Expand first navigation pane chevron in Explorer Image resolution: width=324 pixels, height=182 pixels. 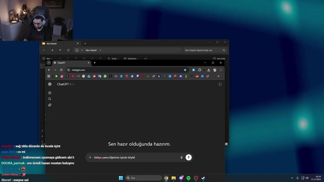click(x=42, y=131)
